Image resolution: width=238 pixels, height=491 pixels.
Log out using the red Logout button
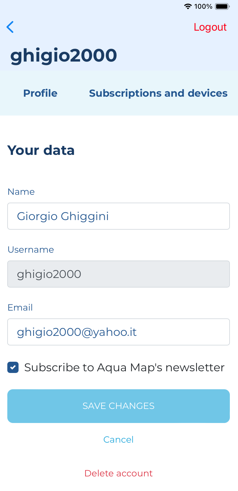(210, 27)
